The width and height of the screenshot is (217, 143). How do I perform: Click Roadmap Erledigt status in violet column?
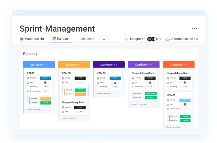point(151,97)
